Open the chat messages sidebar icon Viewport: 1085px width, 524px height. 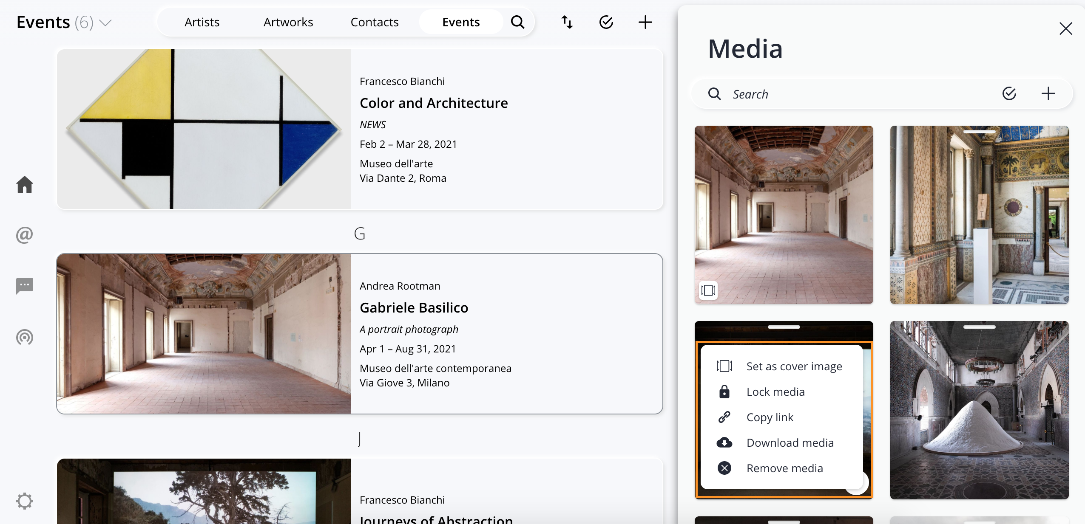(25, 286)
